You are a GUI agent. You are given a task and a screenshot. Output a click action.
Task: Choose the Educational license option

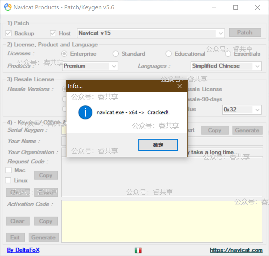pyautogui.click(x=168, y=54)
